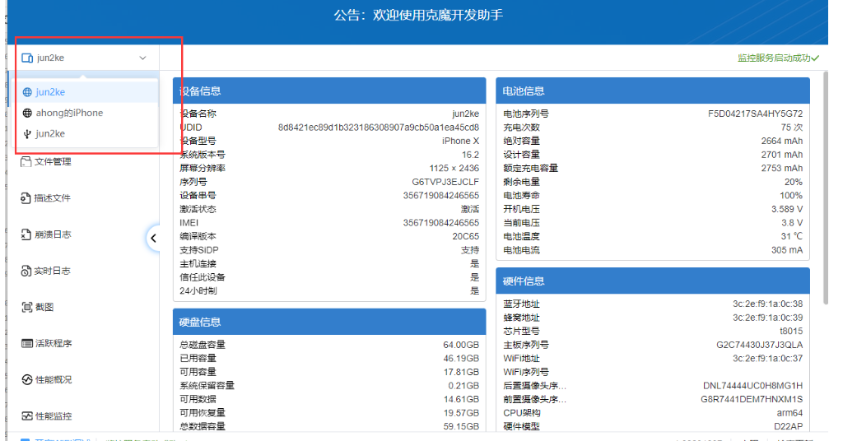The width and height of the screenshot is (857, 441).
Task: Click the device icon in the jun2ke selector
Action: [27, 58]
